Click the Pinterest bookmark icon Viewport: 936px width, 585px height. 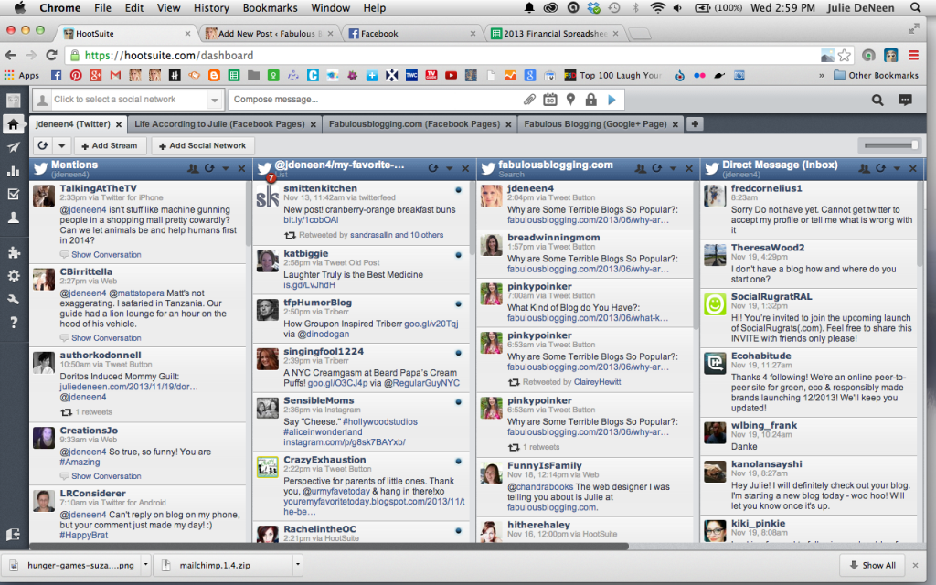click(x=76, y=75)
